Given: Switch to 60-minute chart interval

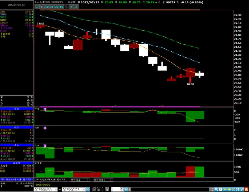Looking at the screenshot, I should (x=62, y=7).
